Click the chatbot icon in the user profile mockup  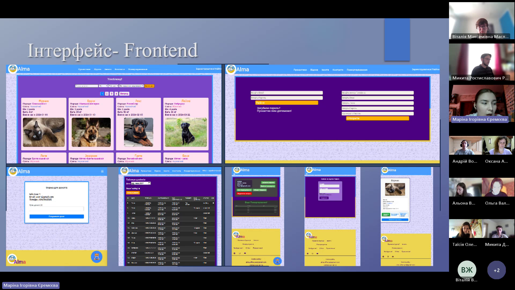click(x=277, y=261)
